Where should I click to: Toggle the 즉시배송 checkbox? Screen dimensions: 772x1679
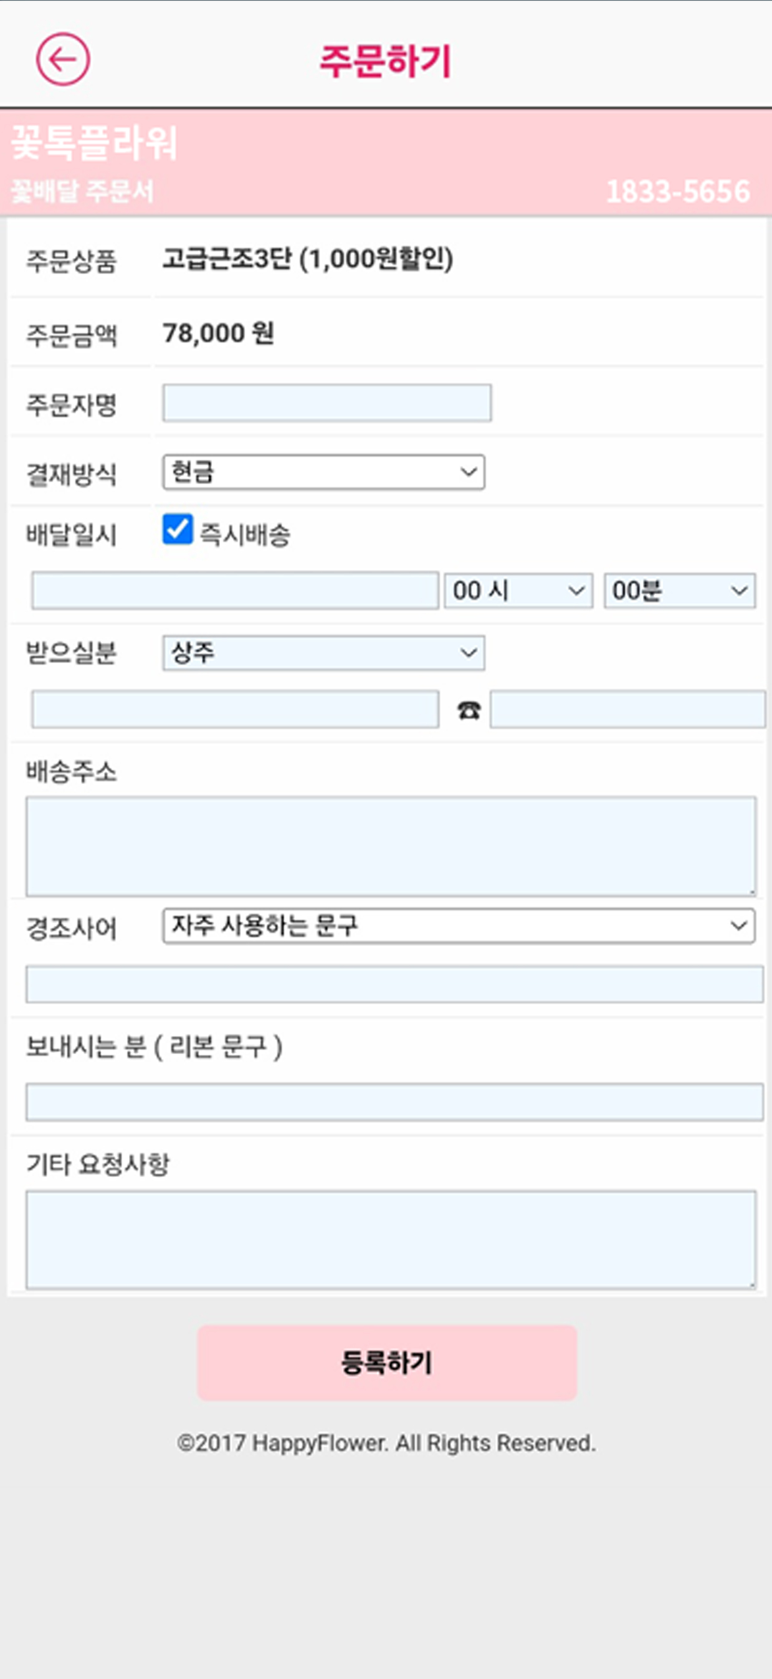coord(178,530)
